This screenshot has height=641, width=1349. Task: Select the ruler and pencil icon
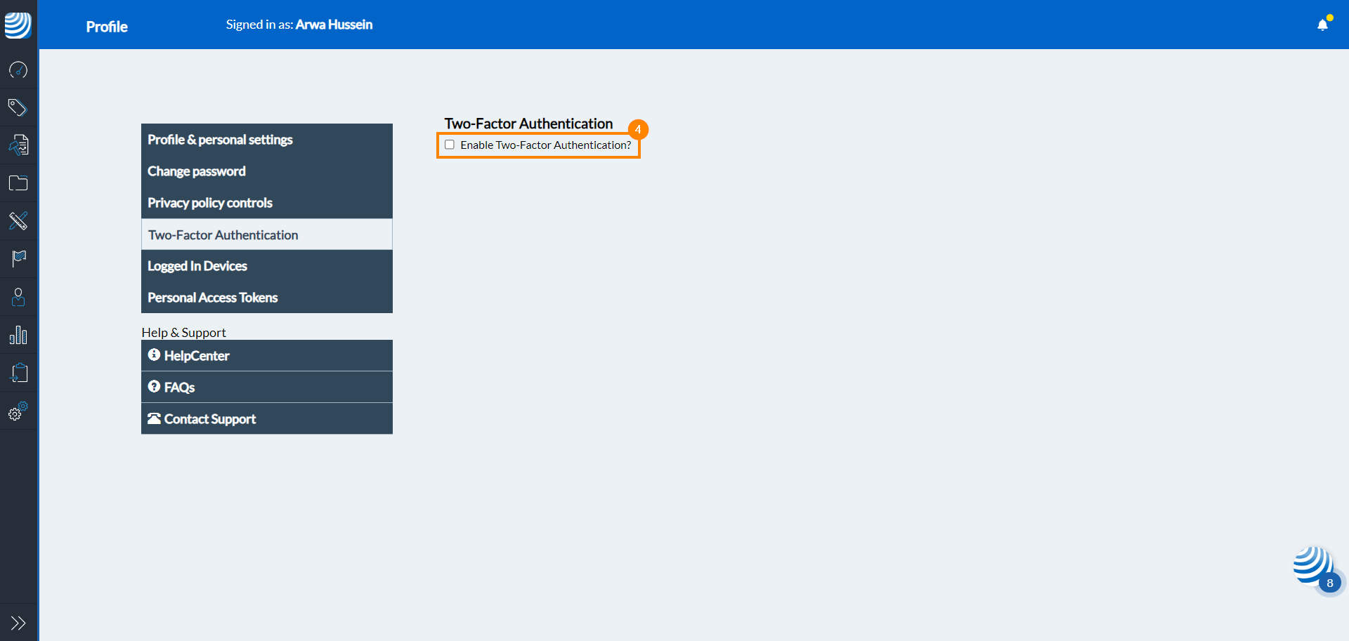pyautogui.click(x=18, y=221)
